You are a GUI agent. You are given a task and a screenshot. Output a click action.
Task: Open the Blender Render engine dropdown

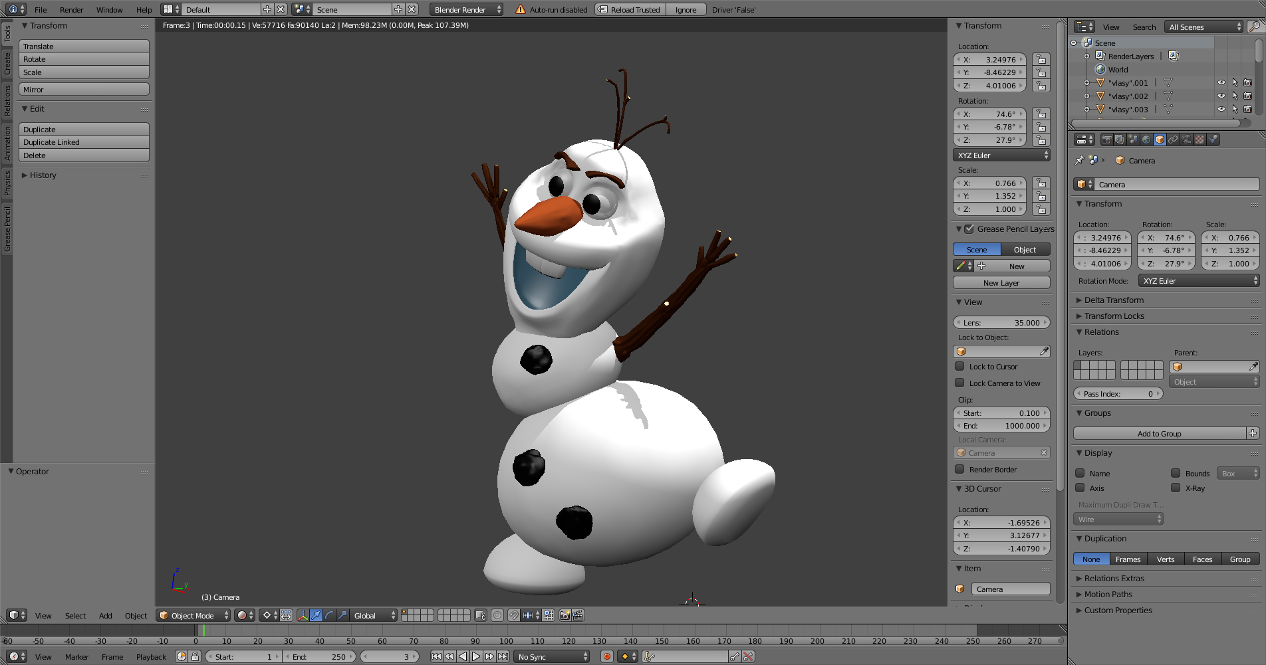click(465, 9)
